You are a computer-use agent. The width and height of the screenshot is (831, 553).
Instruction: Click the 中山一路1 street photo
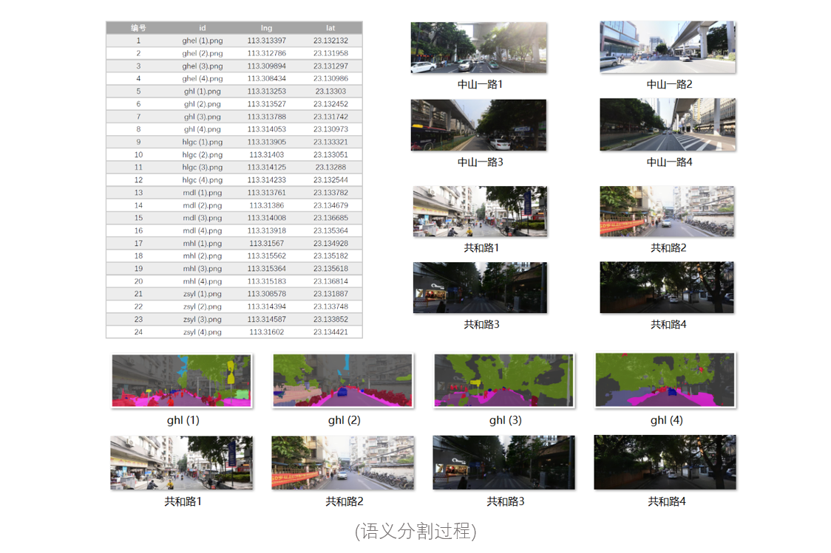coord(478,47)
